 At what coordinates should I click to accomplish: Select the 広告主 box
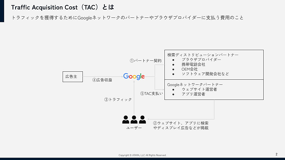coord(73,77)
